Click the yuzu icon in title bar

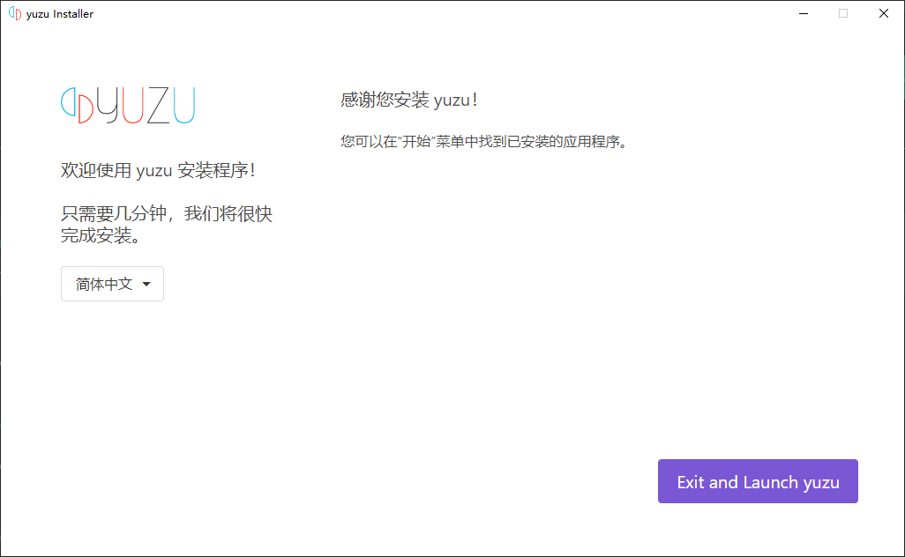pyautogui.click(x=15, y=13)
